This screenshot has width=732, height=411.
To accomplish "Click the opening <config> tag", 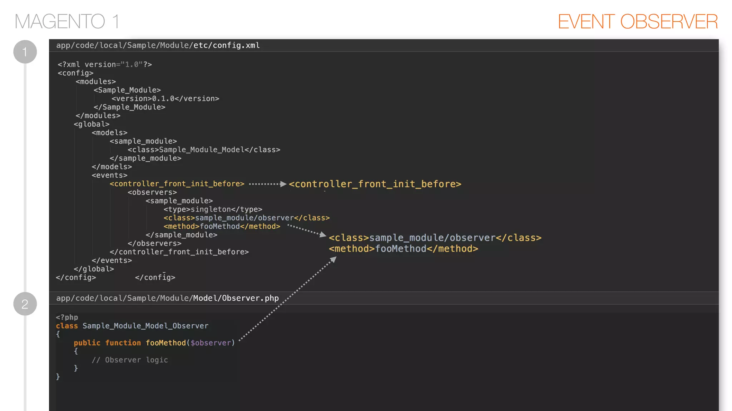I will (75, 73).
